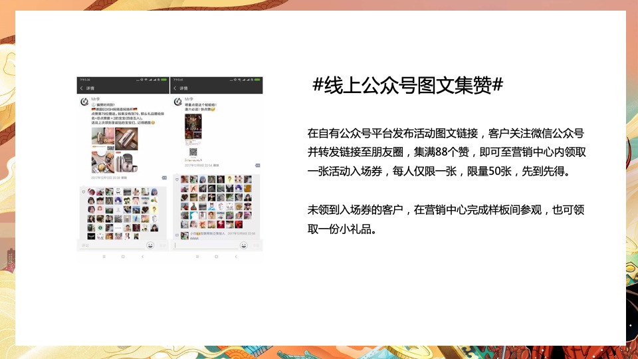Click the 详情 title in left phone header
Screen dimensions: 638x359
pyautogui.click(x=90, y=88)
